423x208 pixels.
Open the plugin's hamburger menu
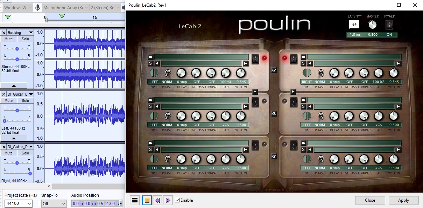pyautogui.click(x=135, y=200)
